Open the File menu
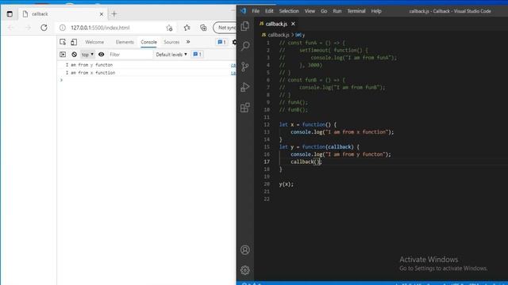Viewport: 508px width, 285px height. coord(256,11)
